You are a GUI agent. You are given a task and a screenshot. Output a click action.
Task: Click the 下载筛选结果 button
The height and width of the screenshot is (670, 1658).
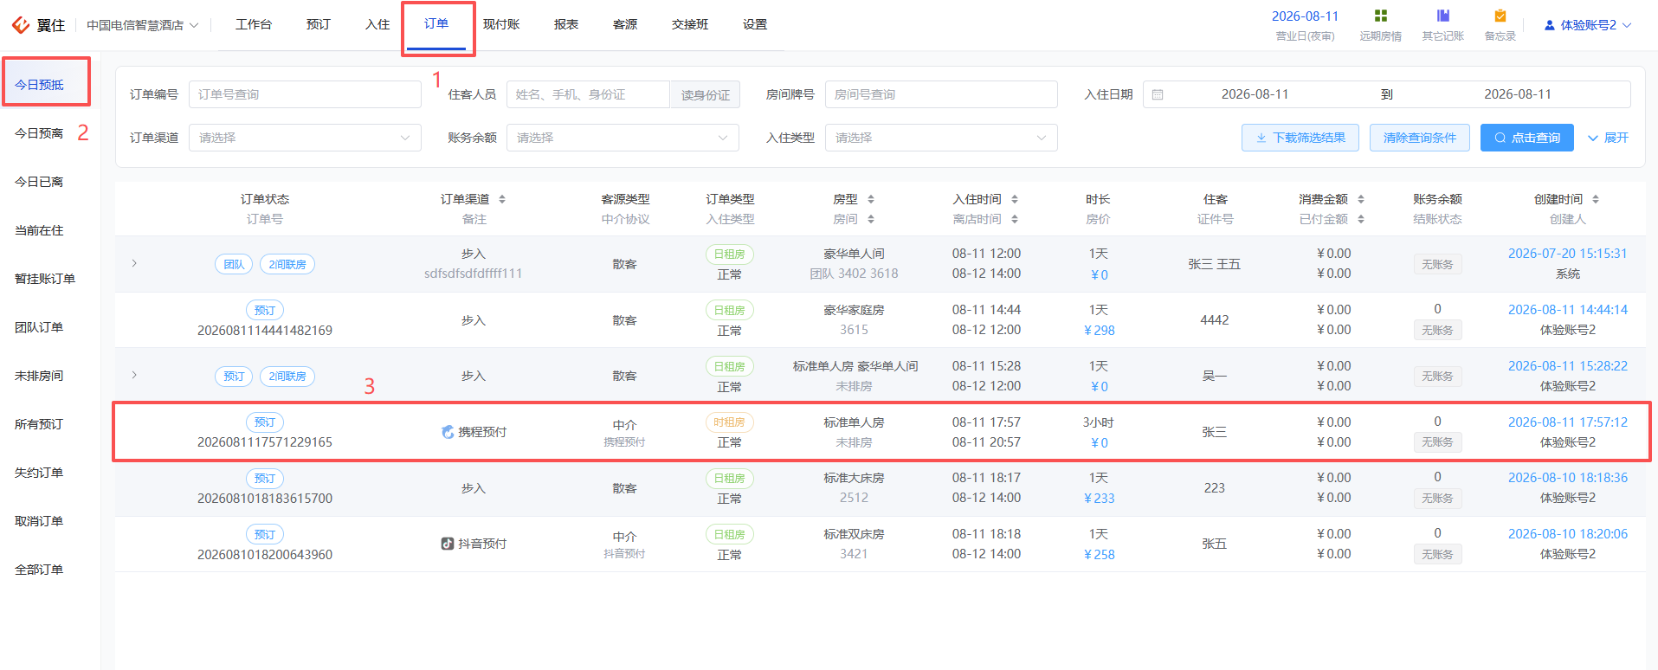click(1300, 138)
